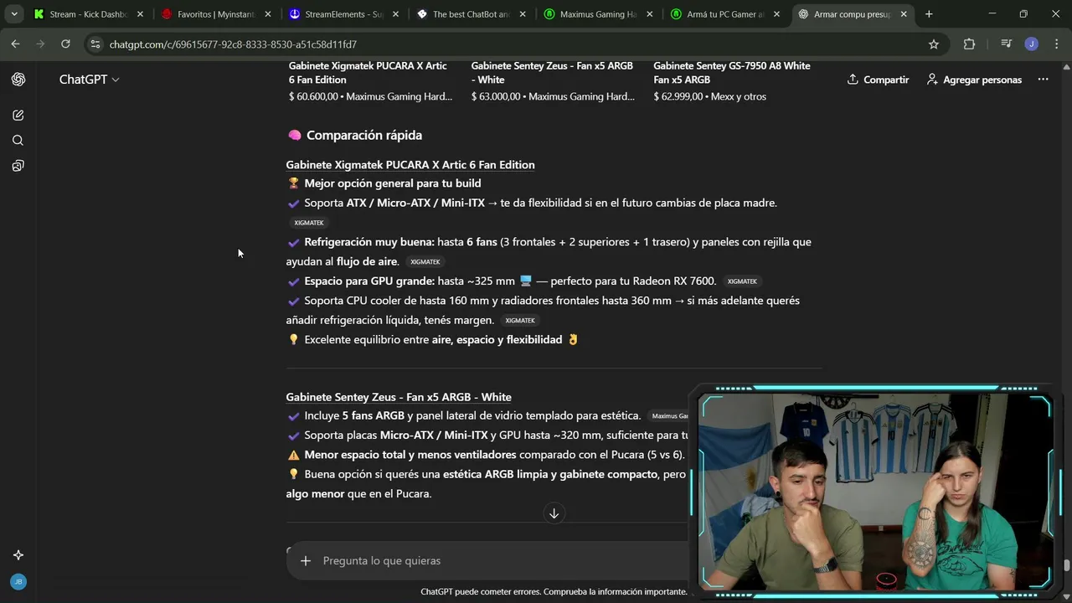
Task: Click the scroll-to-bottom arrow button
Action: (x=554, y=513)
